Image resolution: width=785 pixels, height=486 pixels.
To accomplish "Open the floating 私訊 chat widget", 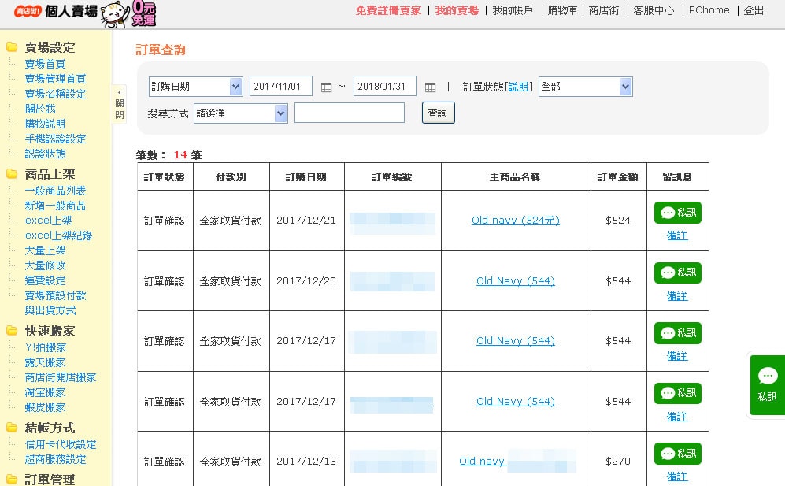I will coord(767,385).
